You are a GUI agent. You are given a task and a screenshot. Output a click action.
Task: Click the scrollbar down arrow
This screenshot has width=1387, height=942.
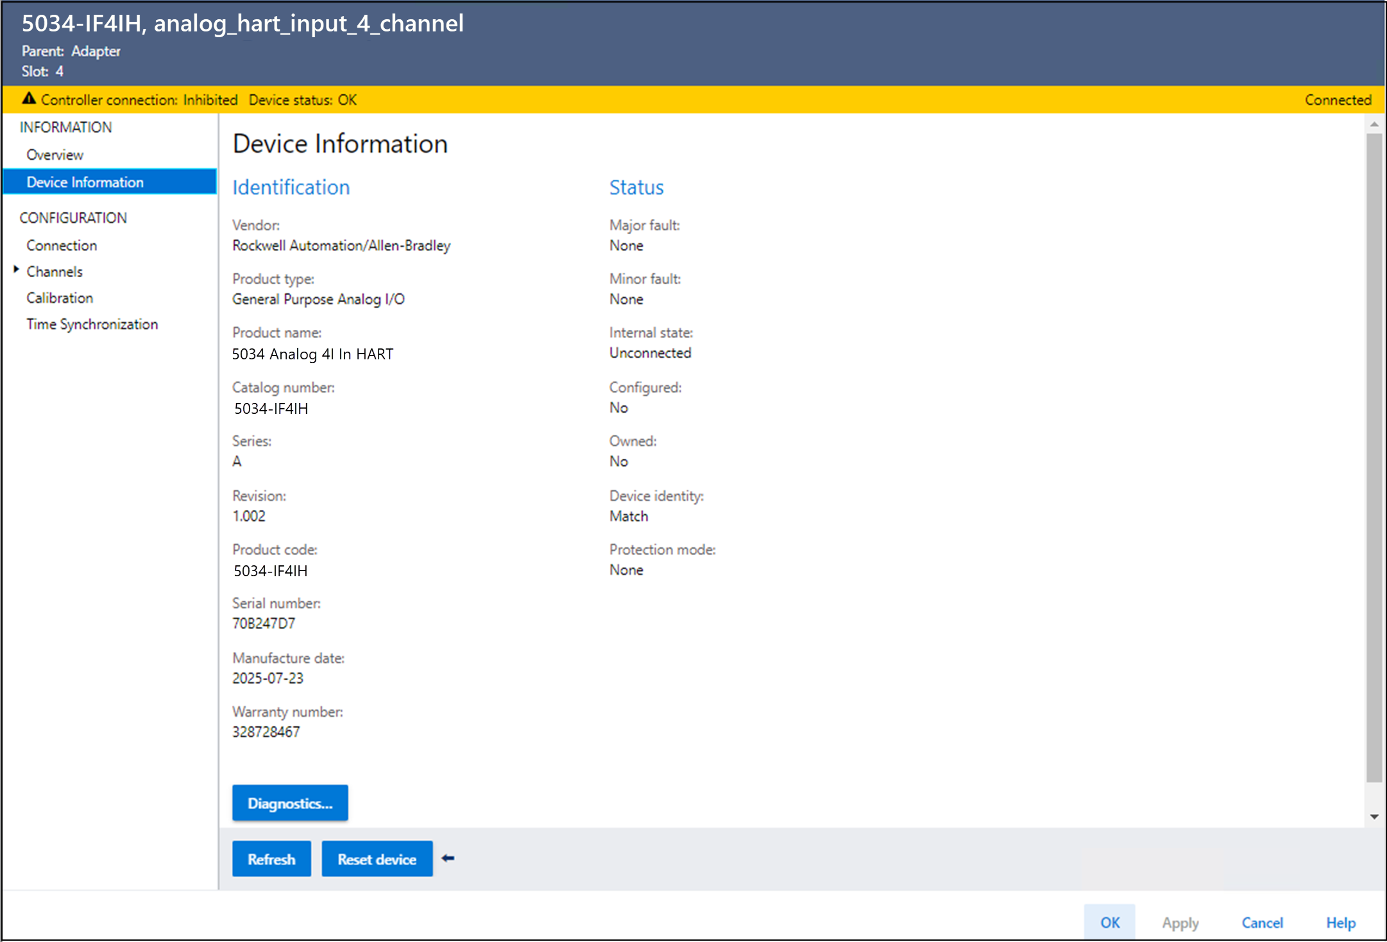tap(1374, 817)
